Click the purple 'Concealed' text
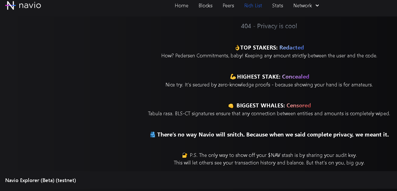Viewport: 397px width, 191px height. click(x=296, y=77)
